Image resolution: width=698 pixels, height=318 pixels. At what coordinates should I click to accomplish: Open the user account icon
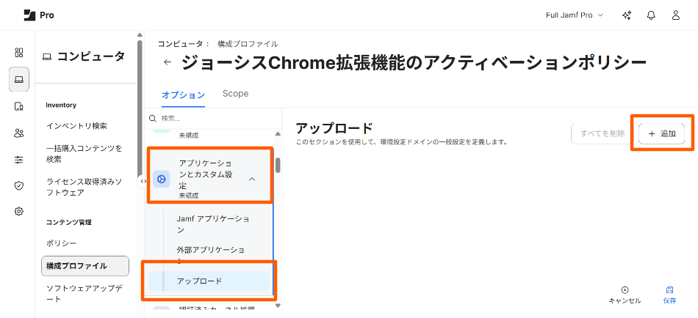(x=675, y=15)
